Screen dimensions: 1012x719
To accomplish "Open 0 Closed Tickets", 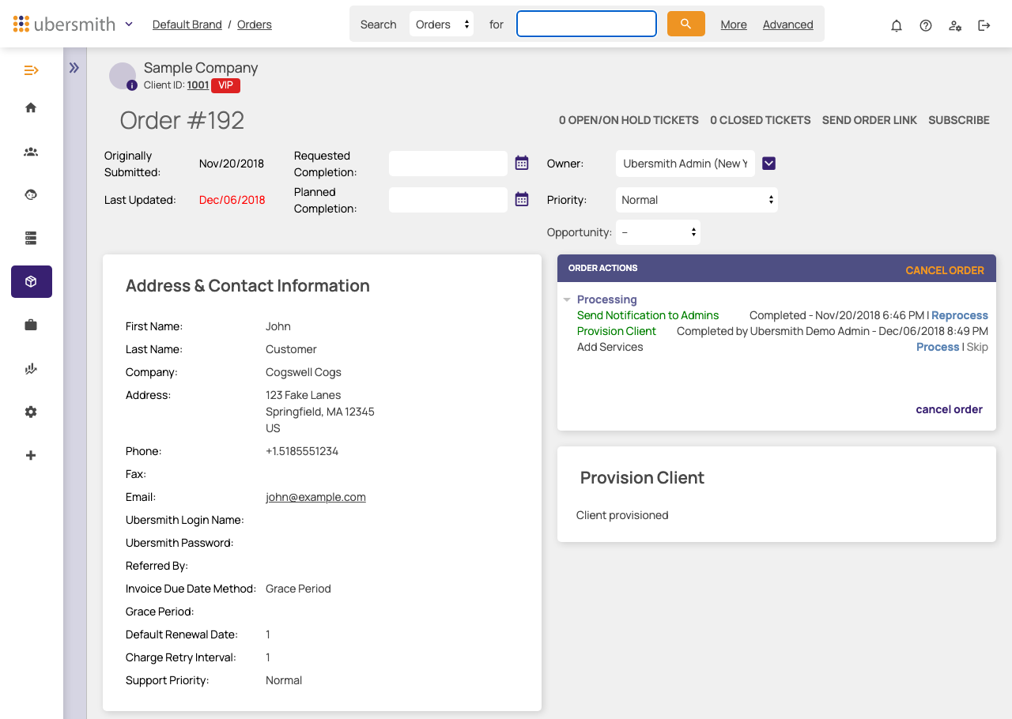I will tap(761, 120).
